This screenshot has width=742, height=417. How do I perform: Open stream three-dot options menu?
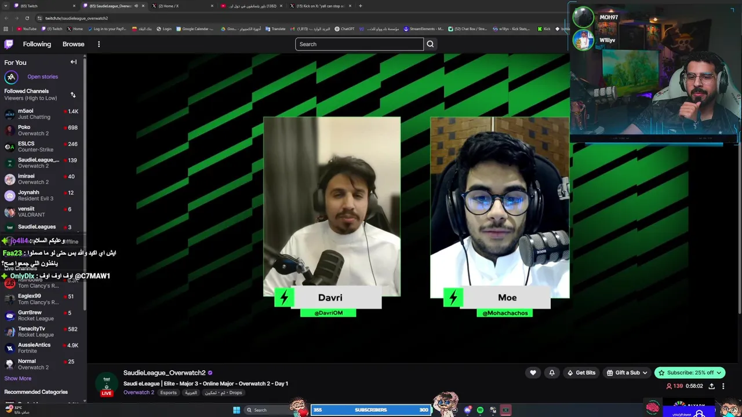(x=723, y=386)
